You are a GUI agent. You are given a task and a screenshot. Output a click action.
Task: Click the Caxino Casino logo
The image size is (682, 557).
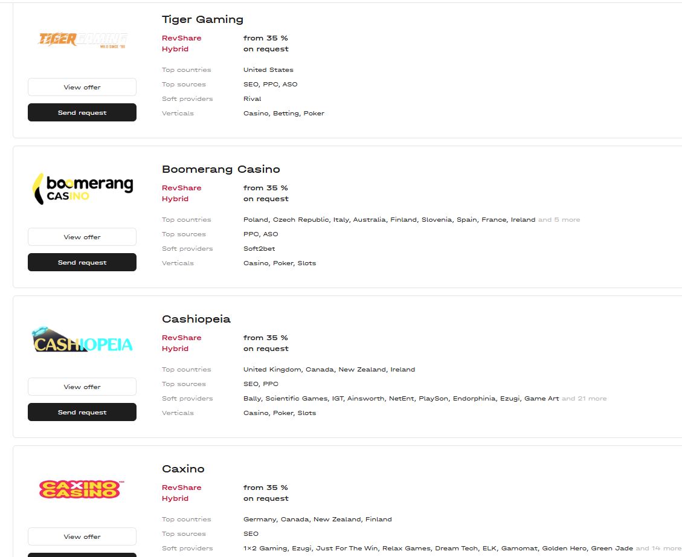click(82, 489)
